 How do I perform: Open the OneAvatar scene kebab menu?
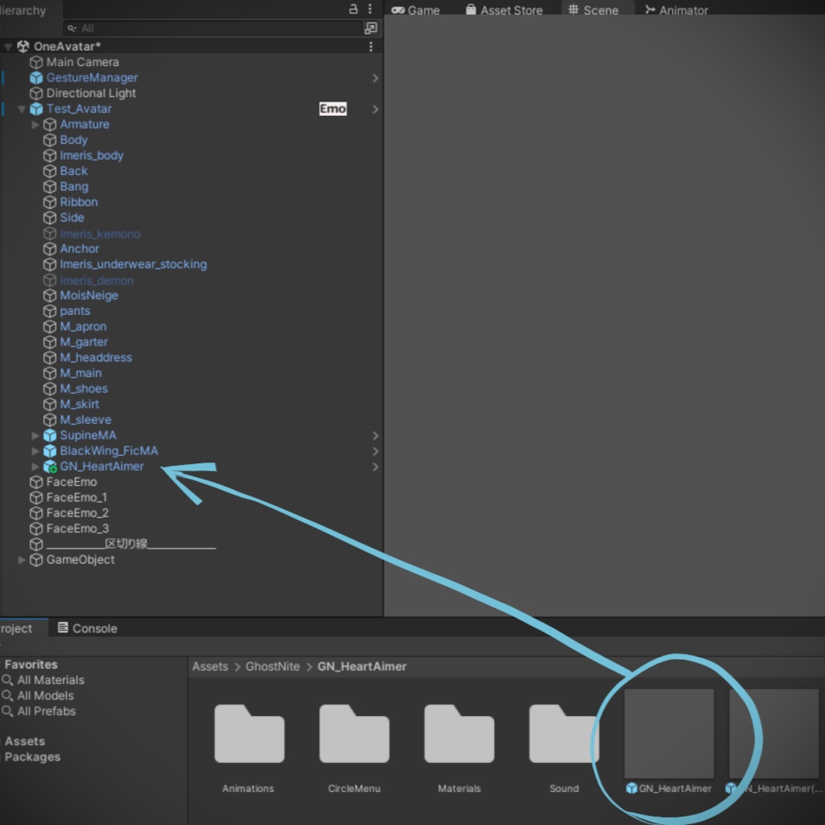click(x=371, y=47)
